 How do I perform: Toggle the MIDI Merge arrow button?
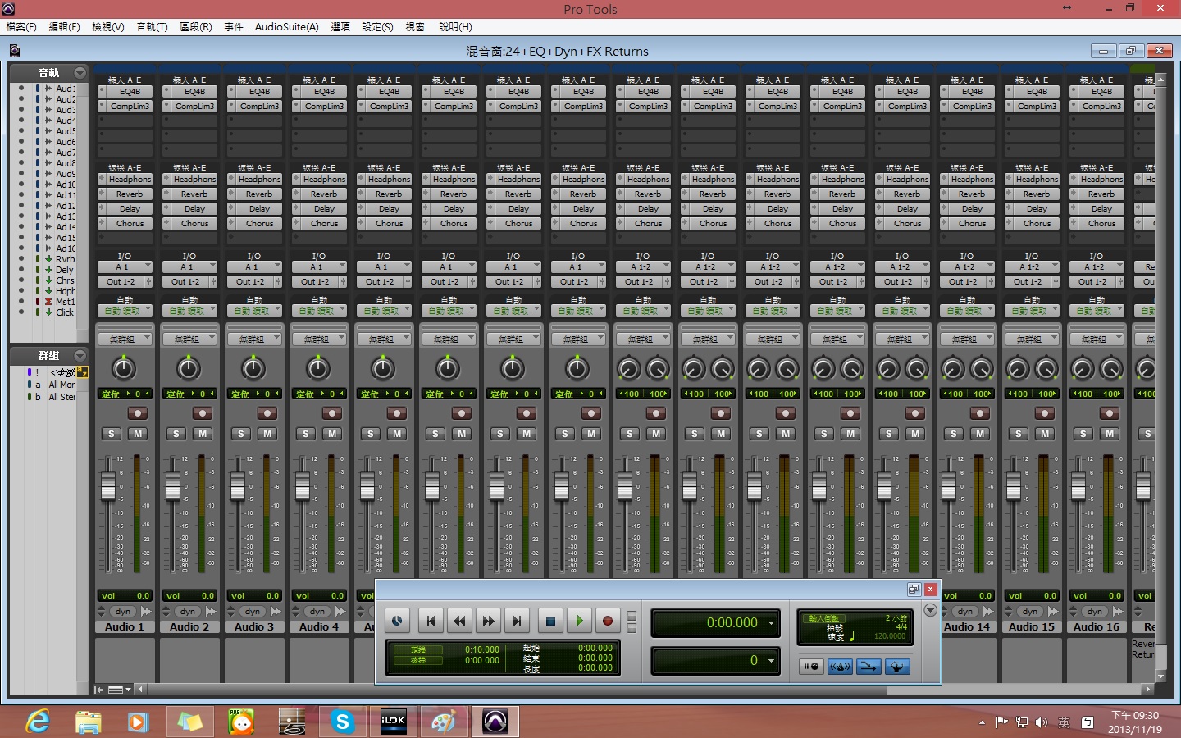tap(869, 667)
